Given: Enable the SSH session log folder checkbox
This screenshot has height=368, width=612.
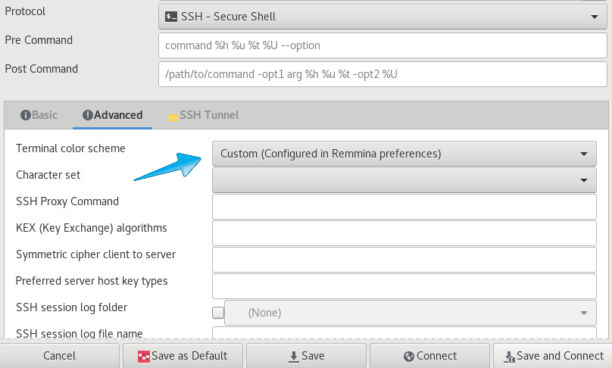Looking at the screenshot, I should point(218,313).
